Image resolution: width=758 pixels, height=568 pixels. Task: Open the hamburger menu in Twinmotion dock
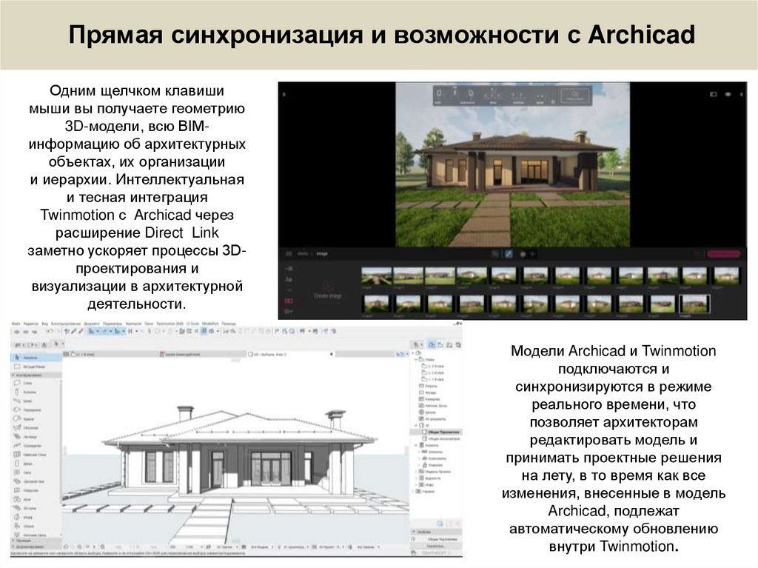click(x=289, y=254)
